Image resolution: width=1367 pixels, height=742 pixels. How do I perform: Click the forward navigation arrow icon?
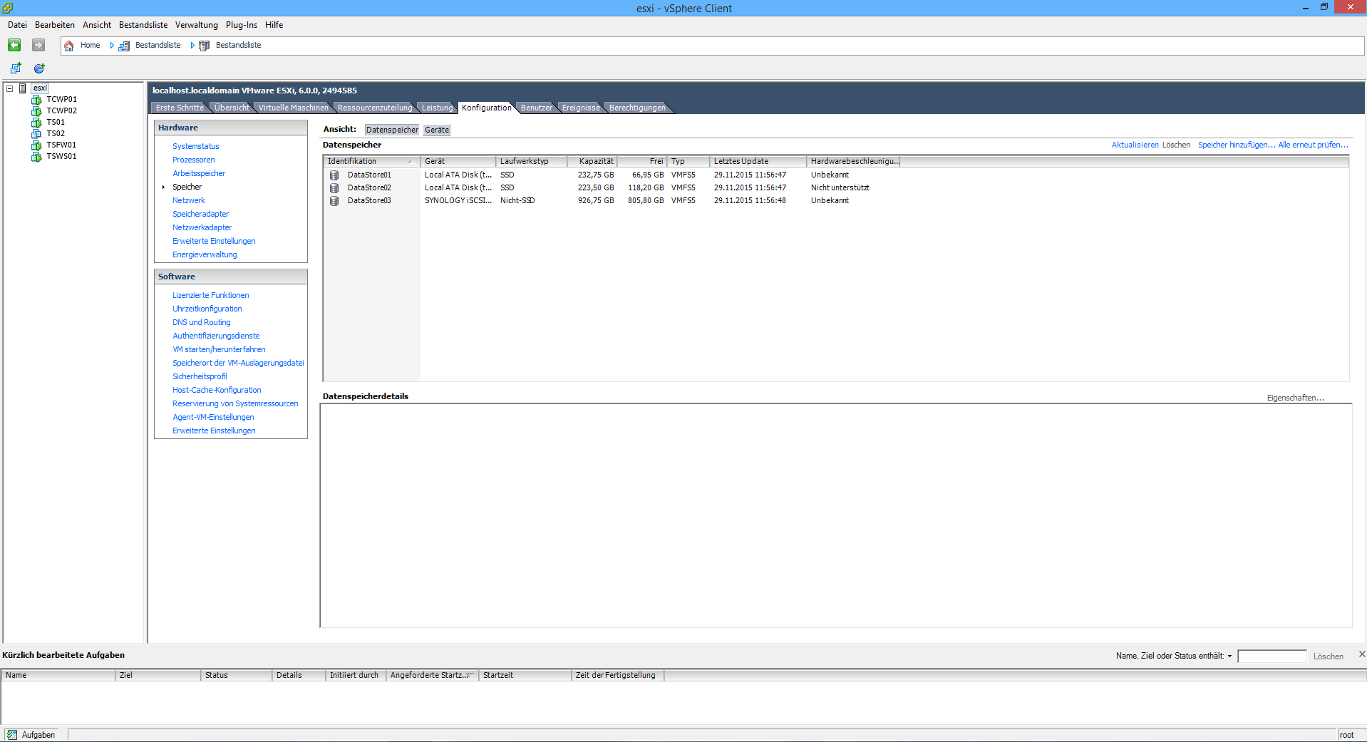pos(38,45)
